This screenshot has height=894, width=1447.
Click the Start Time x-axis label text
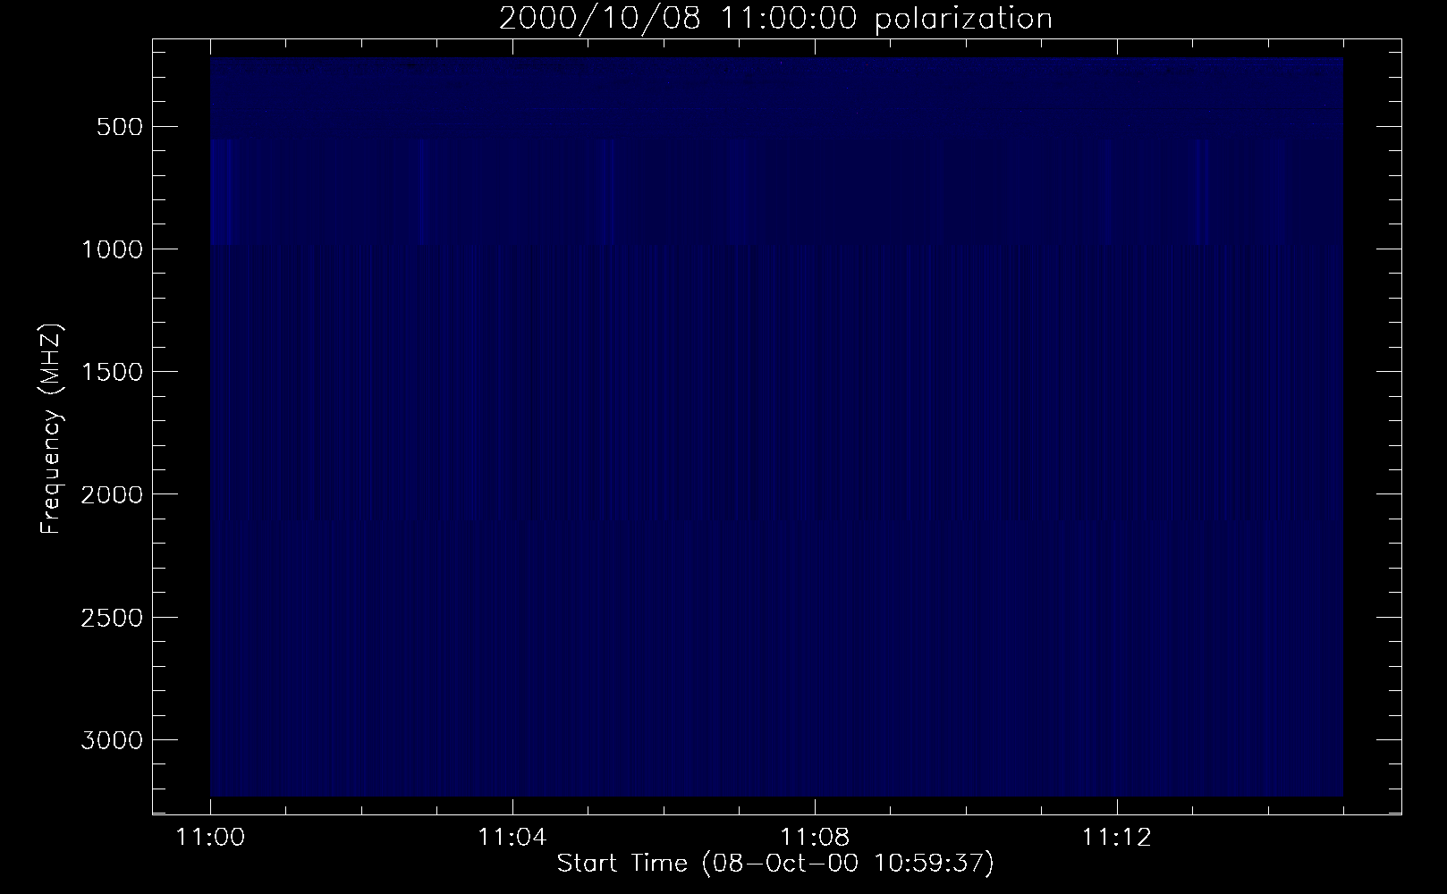click(622, 863)
